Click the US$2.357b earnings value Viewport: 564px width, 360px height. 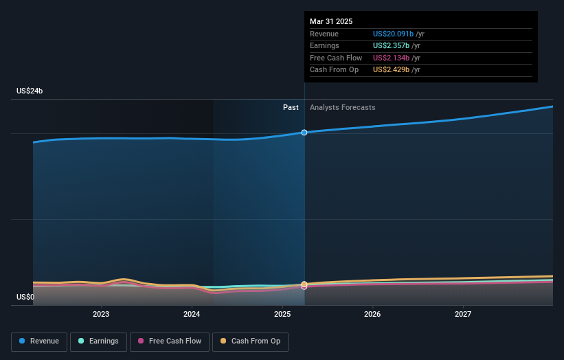pos(391,45)
